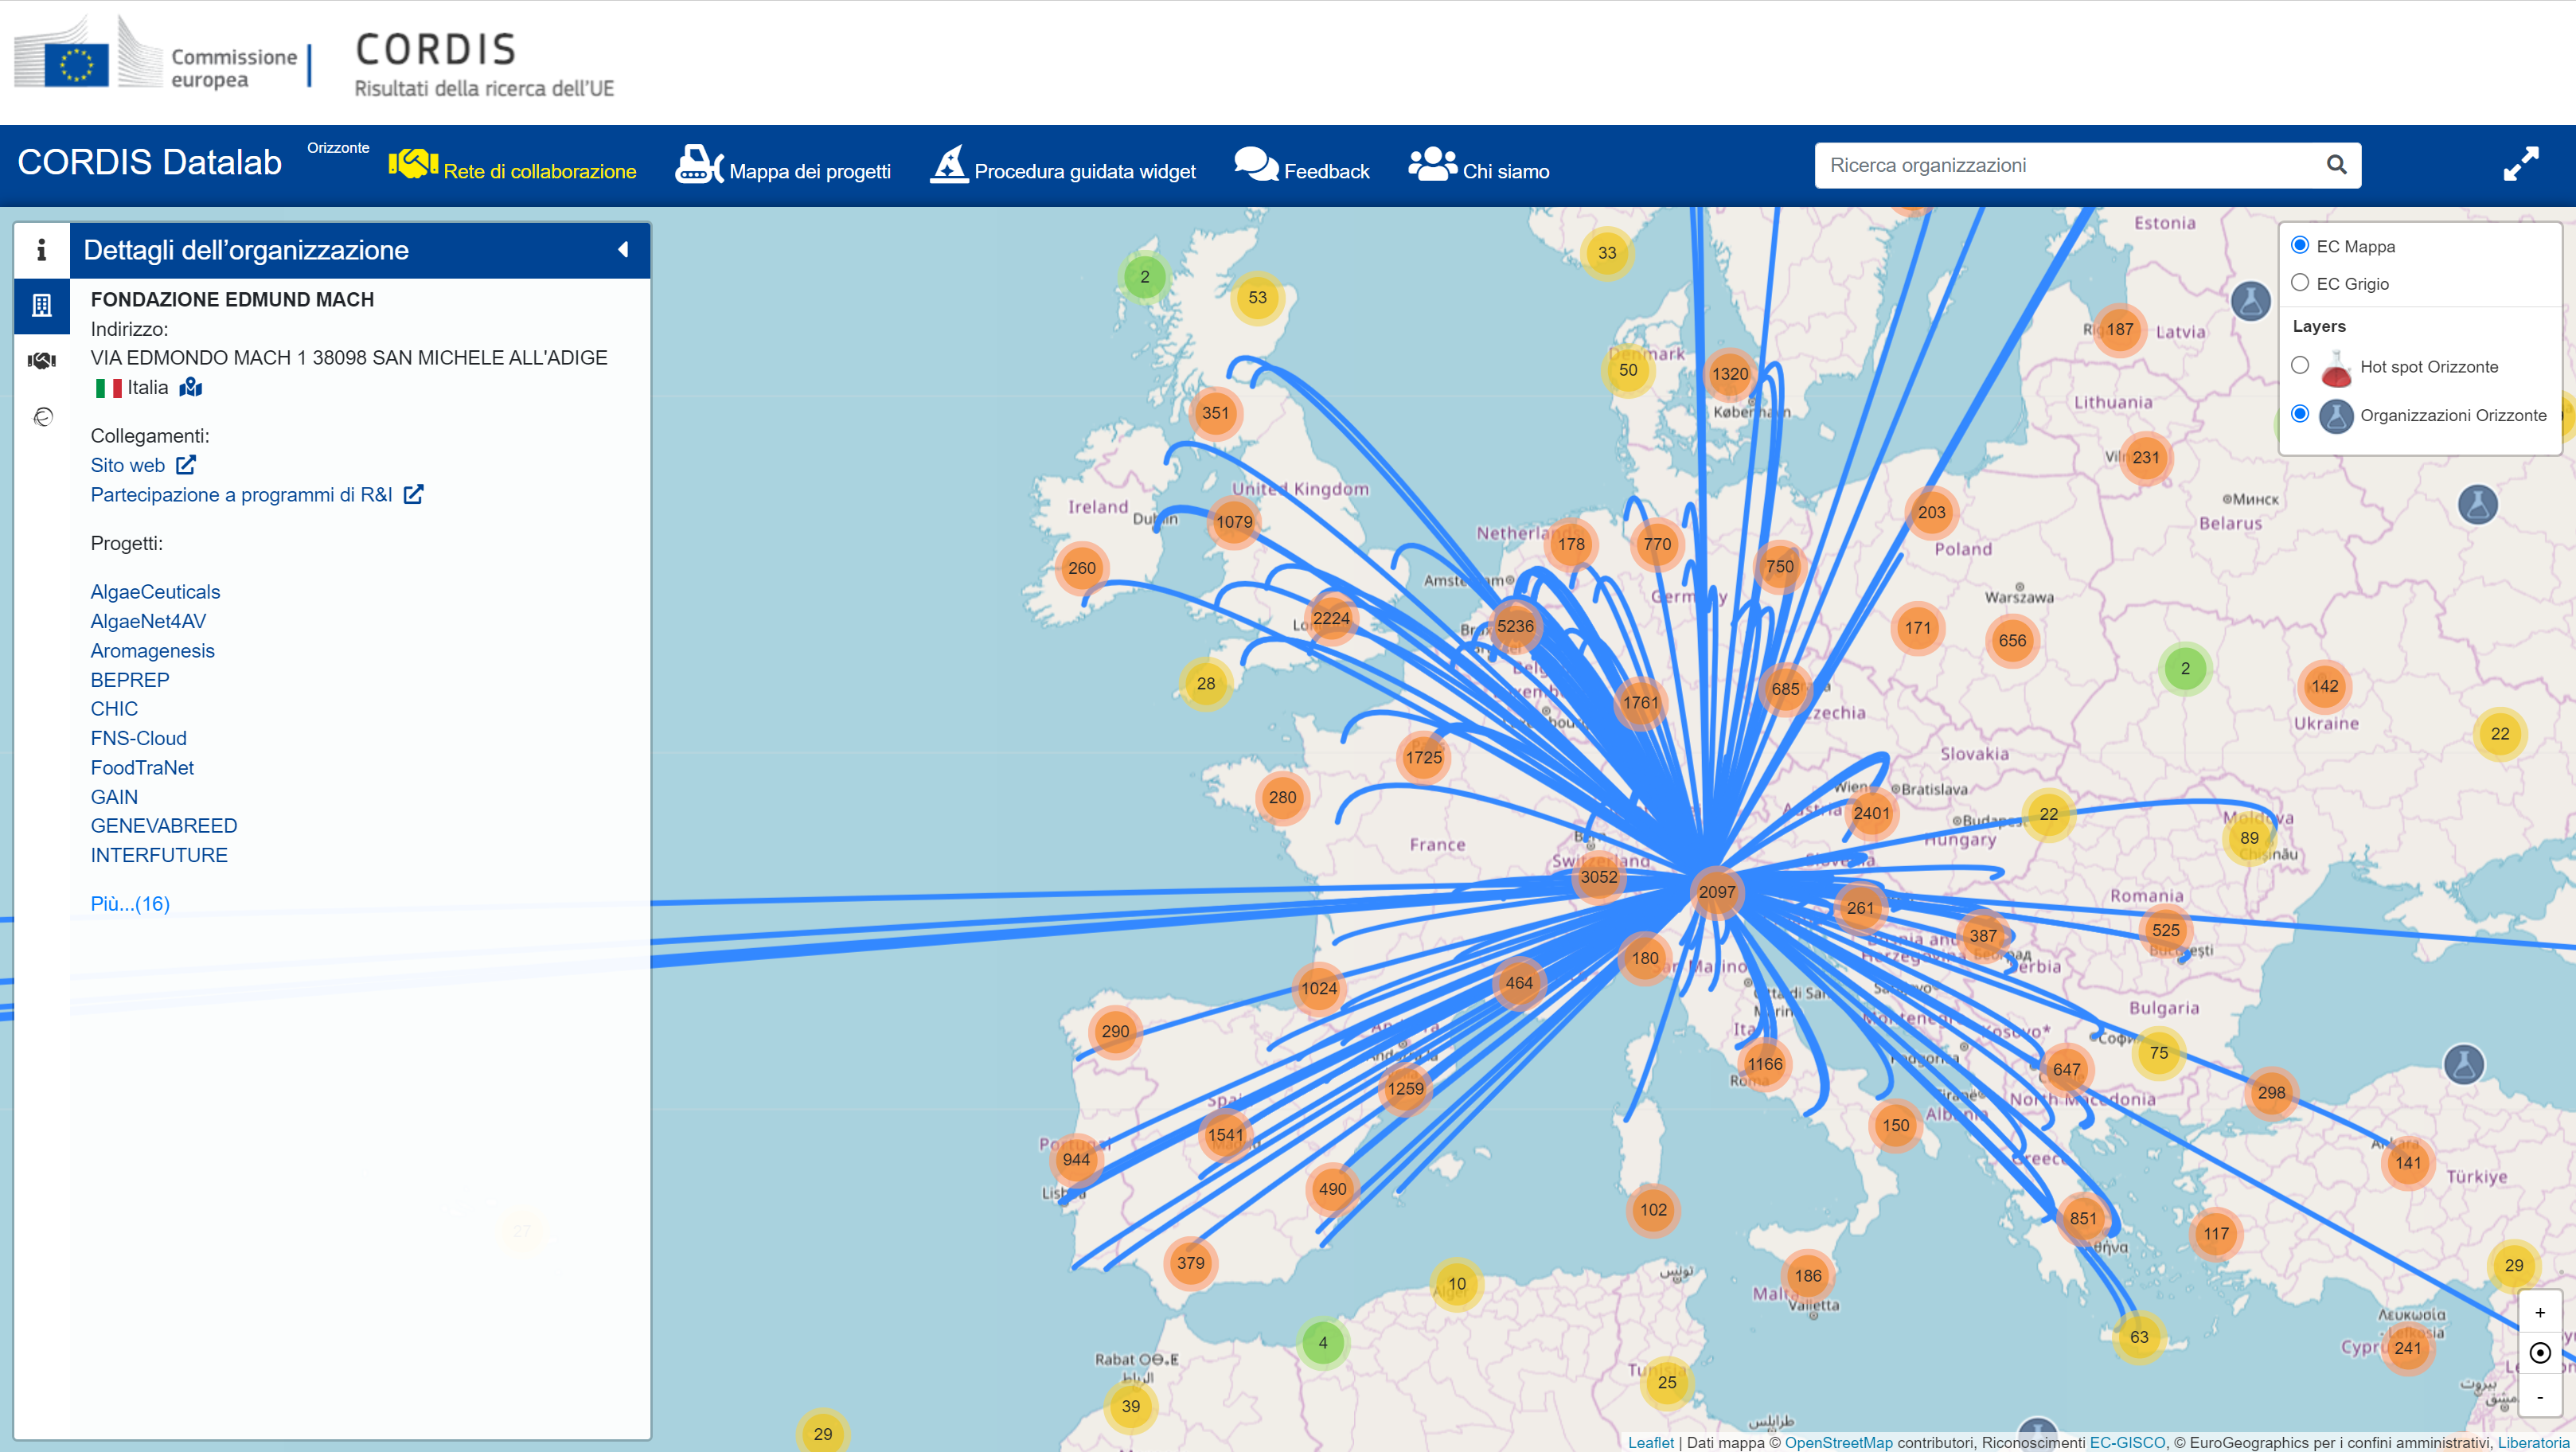Open Sito web external link
This screenshot has width=2576, height=1452.
(x=143, y=465)
